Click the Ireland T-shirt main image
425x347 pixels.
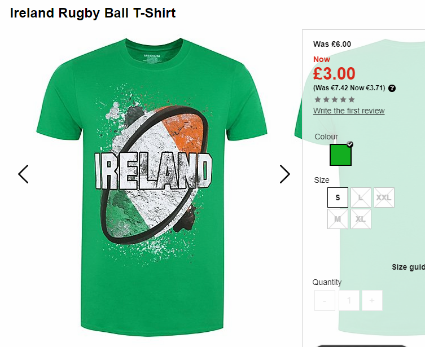[152, 187]
